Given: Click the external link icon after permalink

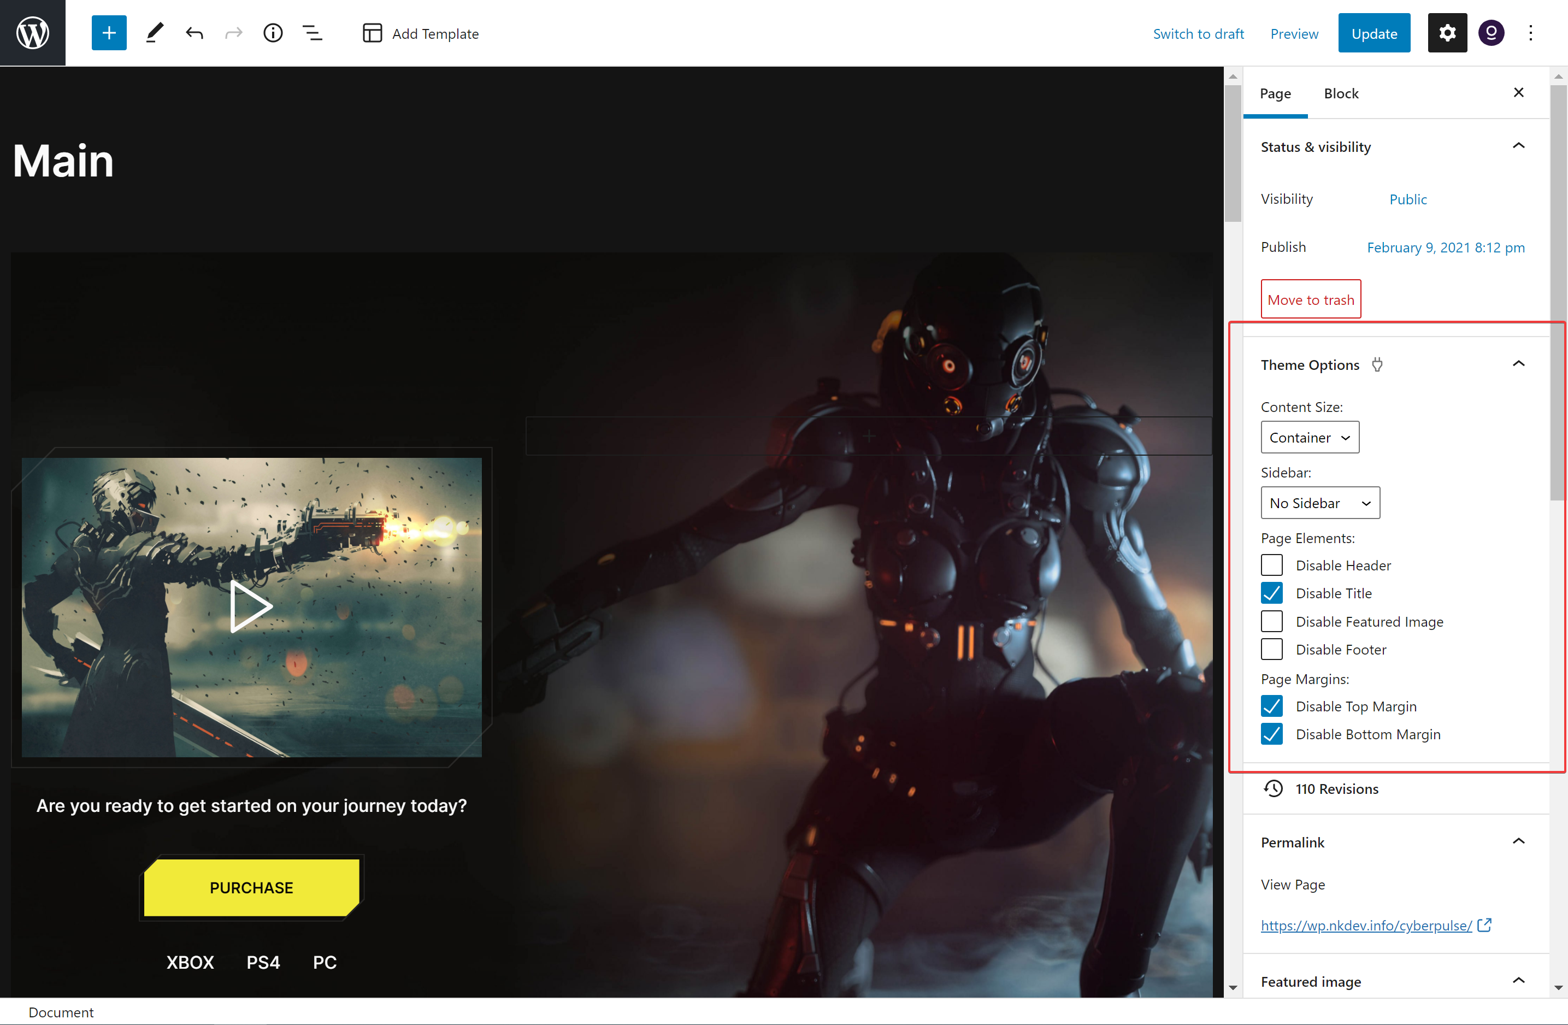Looking at the screenshot, I should [1484, 926].
